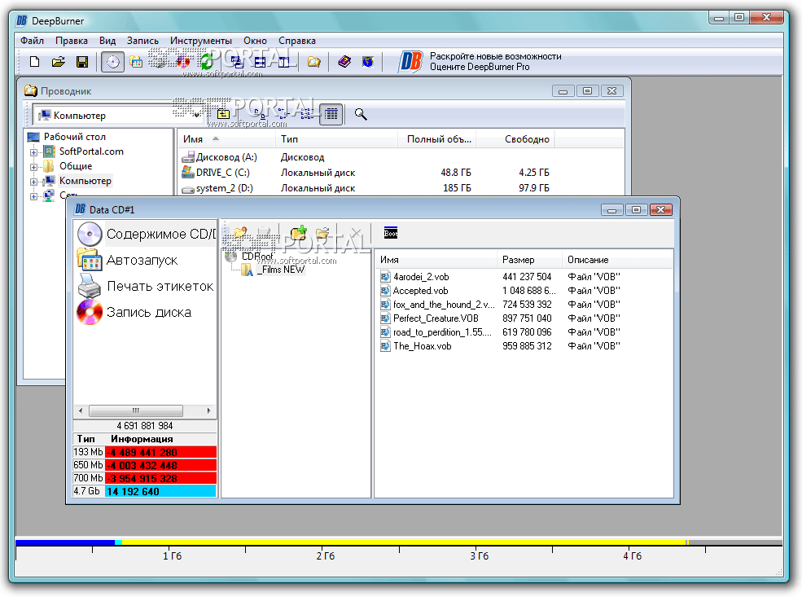The width and height of the screenshot is (802, 597).
Task: Click the Boot image icon
Action: (x=391, y=233)
